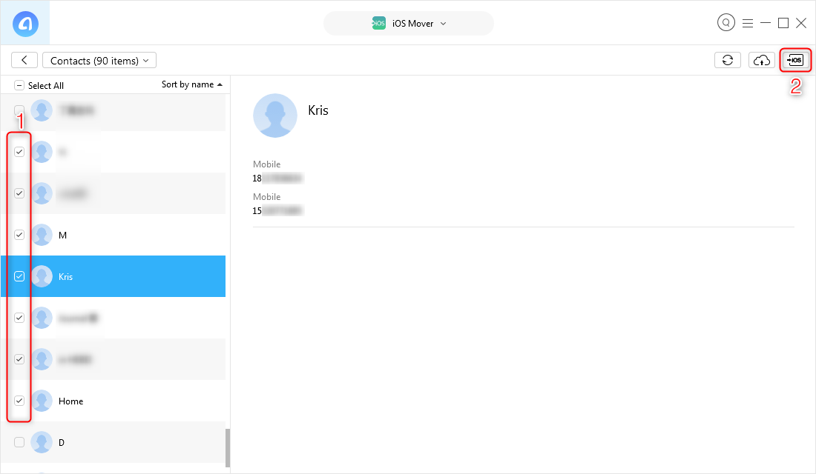The width and height of the screenshot is (816, 474).
Task: Open the hamburger menu icon
Action: point(748,22)
